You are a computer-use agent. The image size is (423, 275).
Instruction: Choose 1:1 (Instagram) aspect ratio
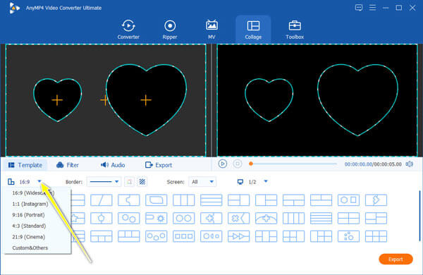pyautogui.click(x=30, y=204)
